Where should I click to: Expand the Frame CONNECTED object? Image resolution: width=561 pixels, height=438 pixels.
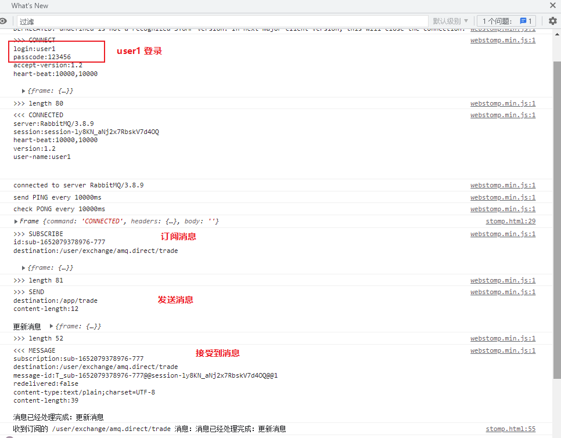(x=16, y=222)
